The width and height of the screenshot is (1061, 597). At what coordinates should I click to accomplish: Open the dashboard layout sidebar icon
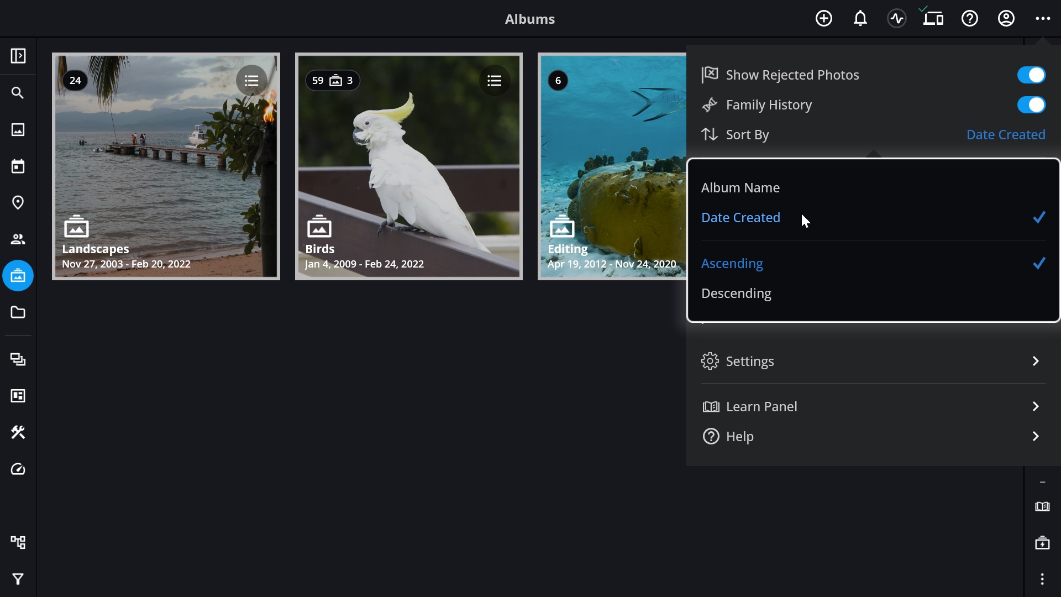(18, 396)
